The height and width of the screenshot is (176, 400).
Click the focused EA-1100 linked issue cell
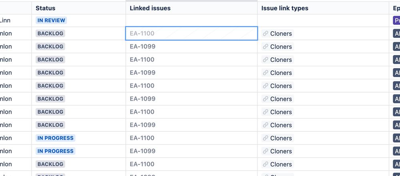[x=191, y=33]
